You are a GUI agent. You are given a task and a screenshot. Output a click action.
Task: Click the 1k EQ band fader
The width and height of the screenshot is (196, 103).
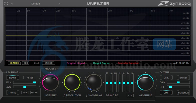(x=120, y=83)
